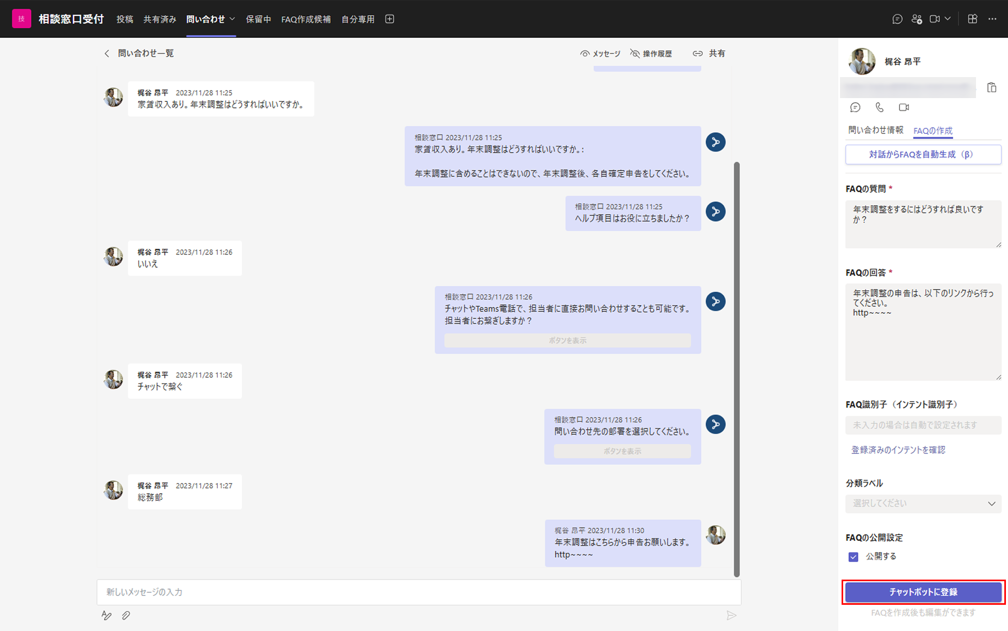Click the 総務部 message text

click(150, 497)
